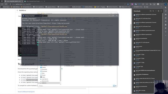
Task: Switch to the Atlas Generated Data browser tab
Action: click(33, 1)
